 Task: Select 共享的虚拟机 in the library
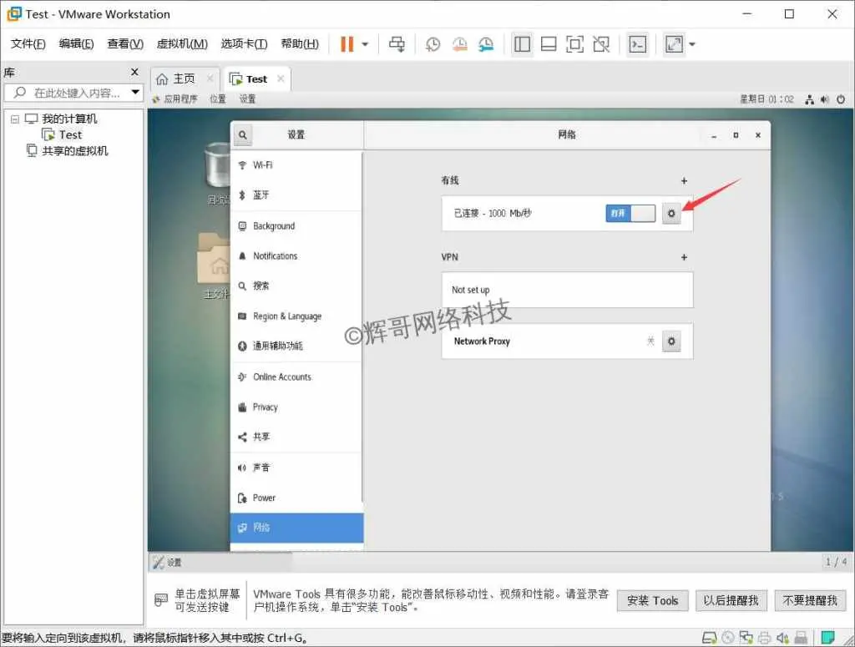[74, 151]
